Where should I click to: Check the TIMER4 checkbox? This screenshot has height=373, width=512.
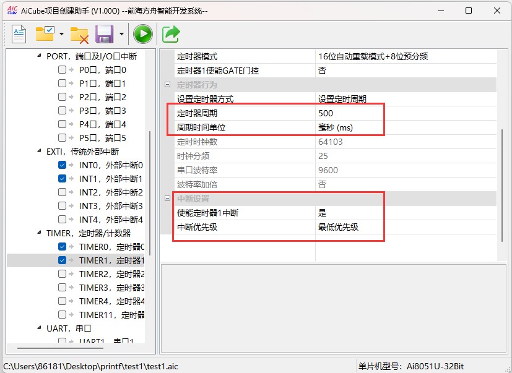tap(62, 301)
